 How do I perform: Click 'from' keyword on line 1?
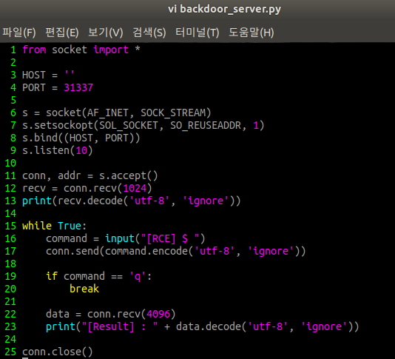pyautogui.click(x=34, y=50)
